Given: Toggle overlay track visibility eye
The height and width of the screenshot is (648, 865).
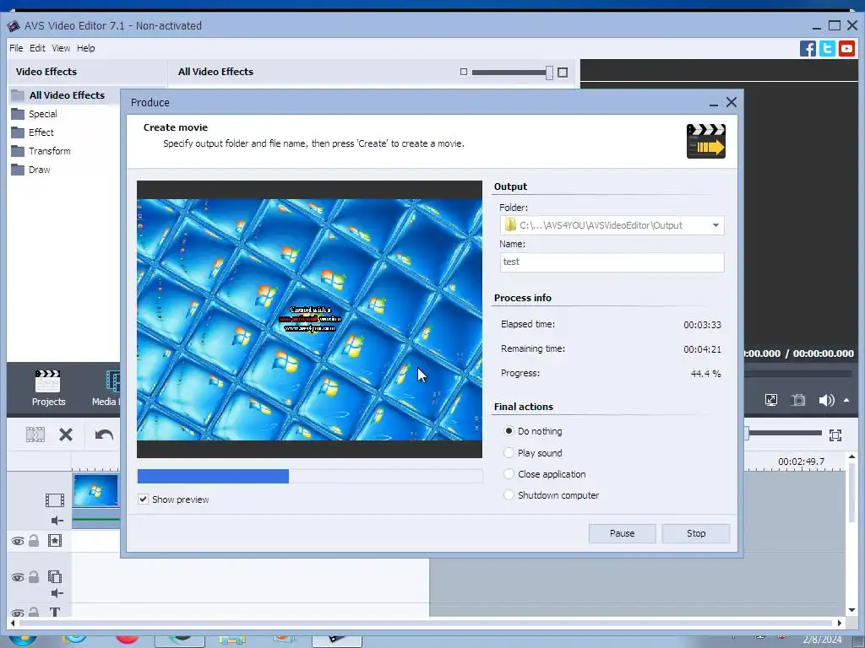Looking at the screenshot, I should pyautogui.click(x=18, y=577).
